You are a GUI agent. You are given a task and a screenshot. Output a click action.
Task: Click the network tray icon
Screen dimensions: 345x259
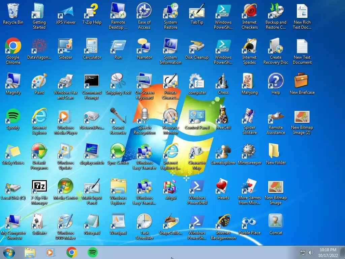pyautogui.click(x=303, y=253)
